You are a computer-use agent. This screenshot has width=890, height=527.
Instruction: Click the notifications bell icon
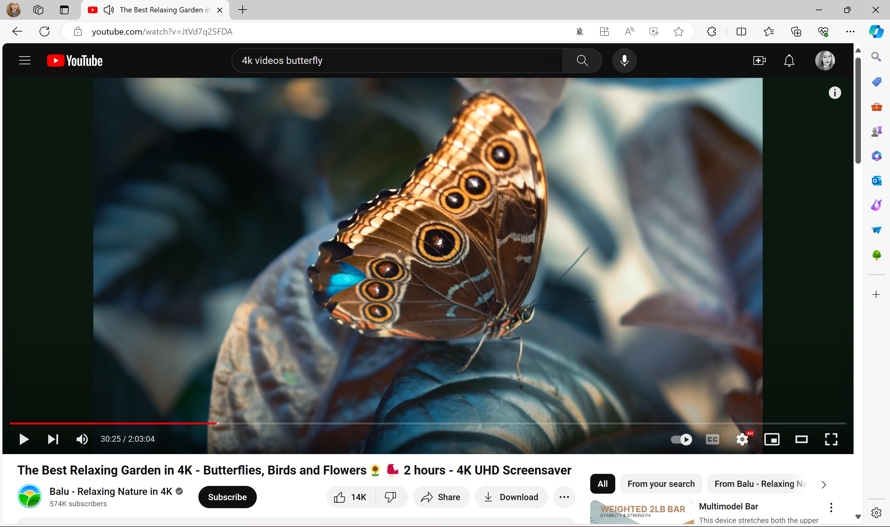point(790,60)
